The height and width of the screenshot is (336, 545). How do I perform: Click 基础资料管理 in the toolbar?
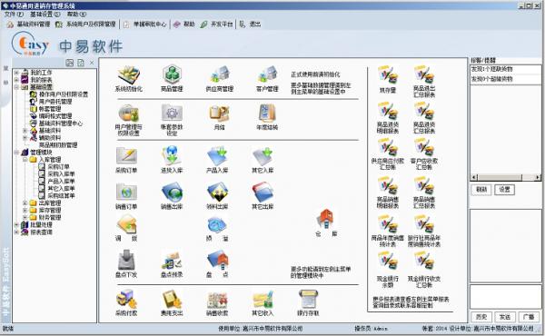(28, 25)
